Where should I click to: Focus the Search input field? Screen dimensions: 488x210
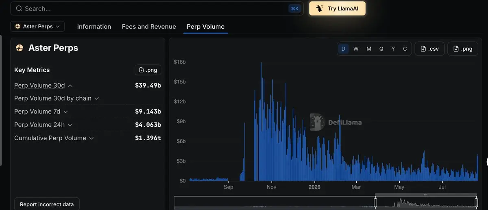coord(157,9)
